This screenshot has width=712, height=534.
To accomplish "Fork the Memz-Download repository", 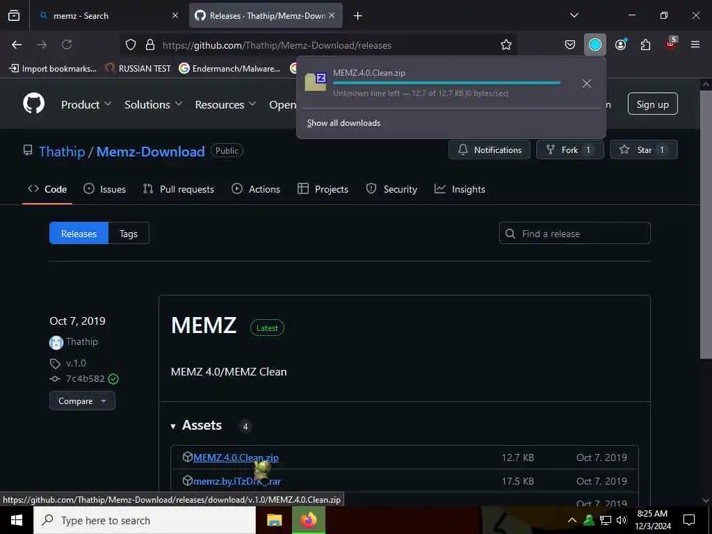I will pos(570,150).
